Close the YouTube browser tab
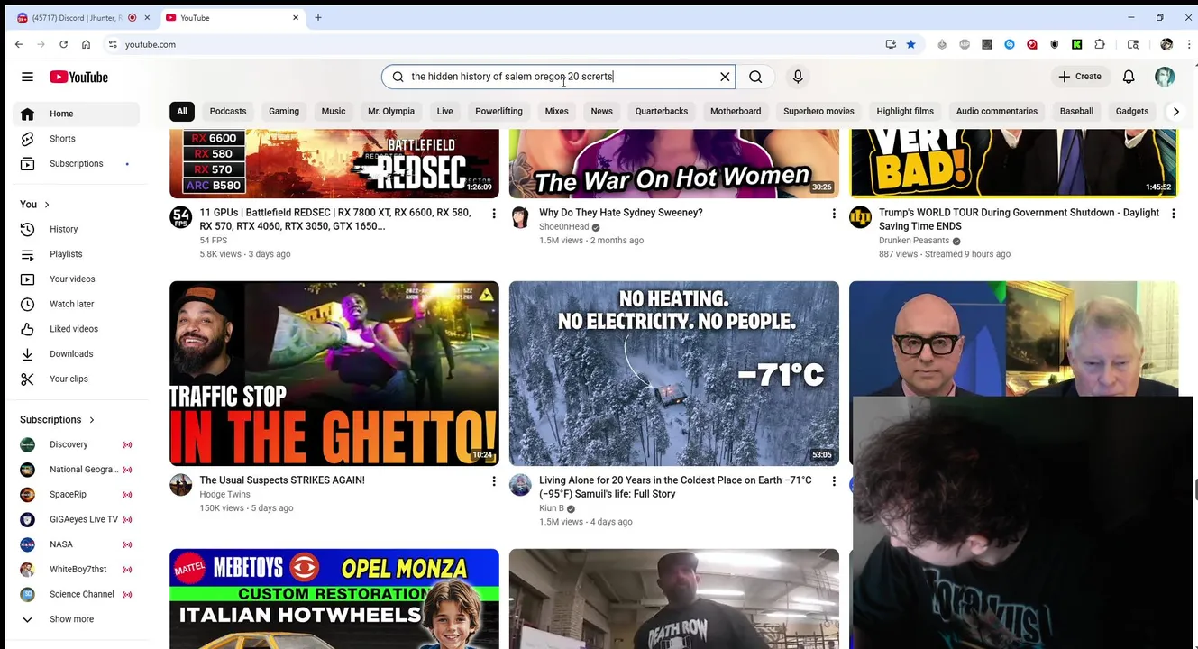The height and width of the screenshot is (649, 1198). coord(295,17)
